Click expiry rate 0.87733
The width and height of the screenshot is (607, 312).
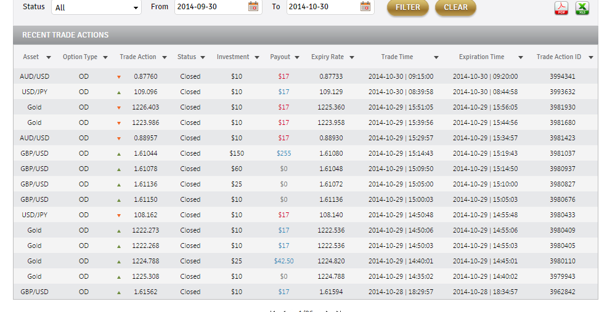pos(331,76)
